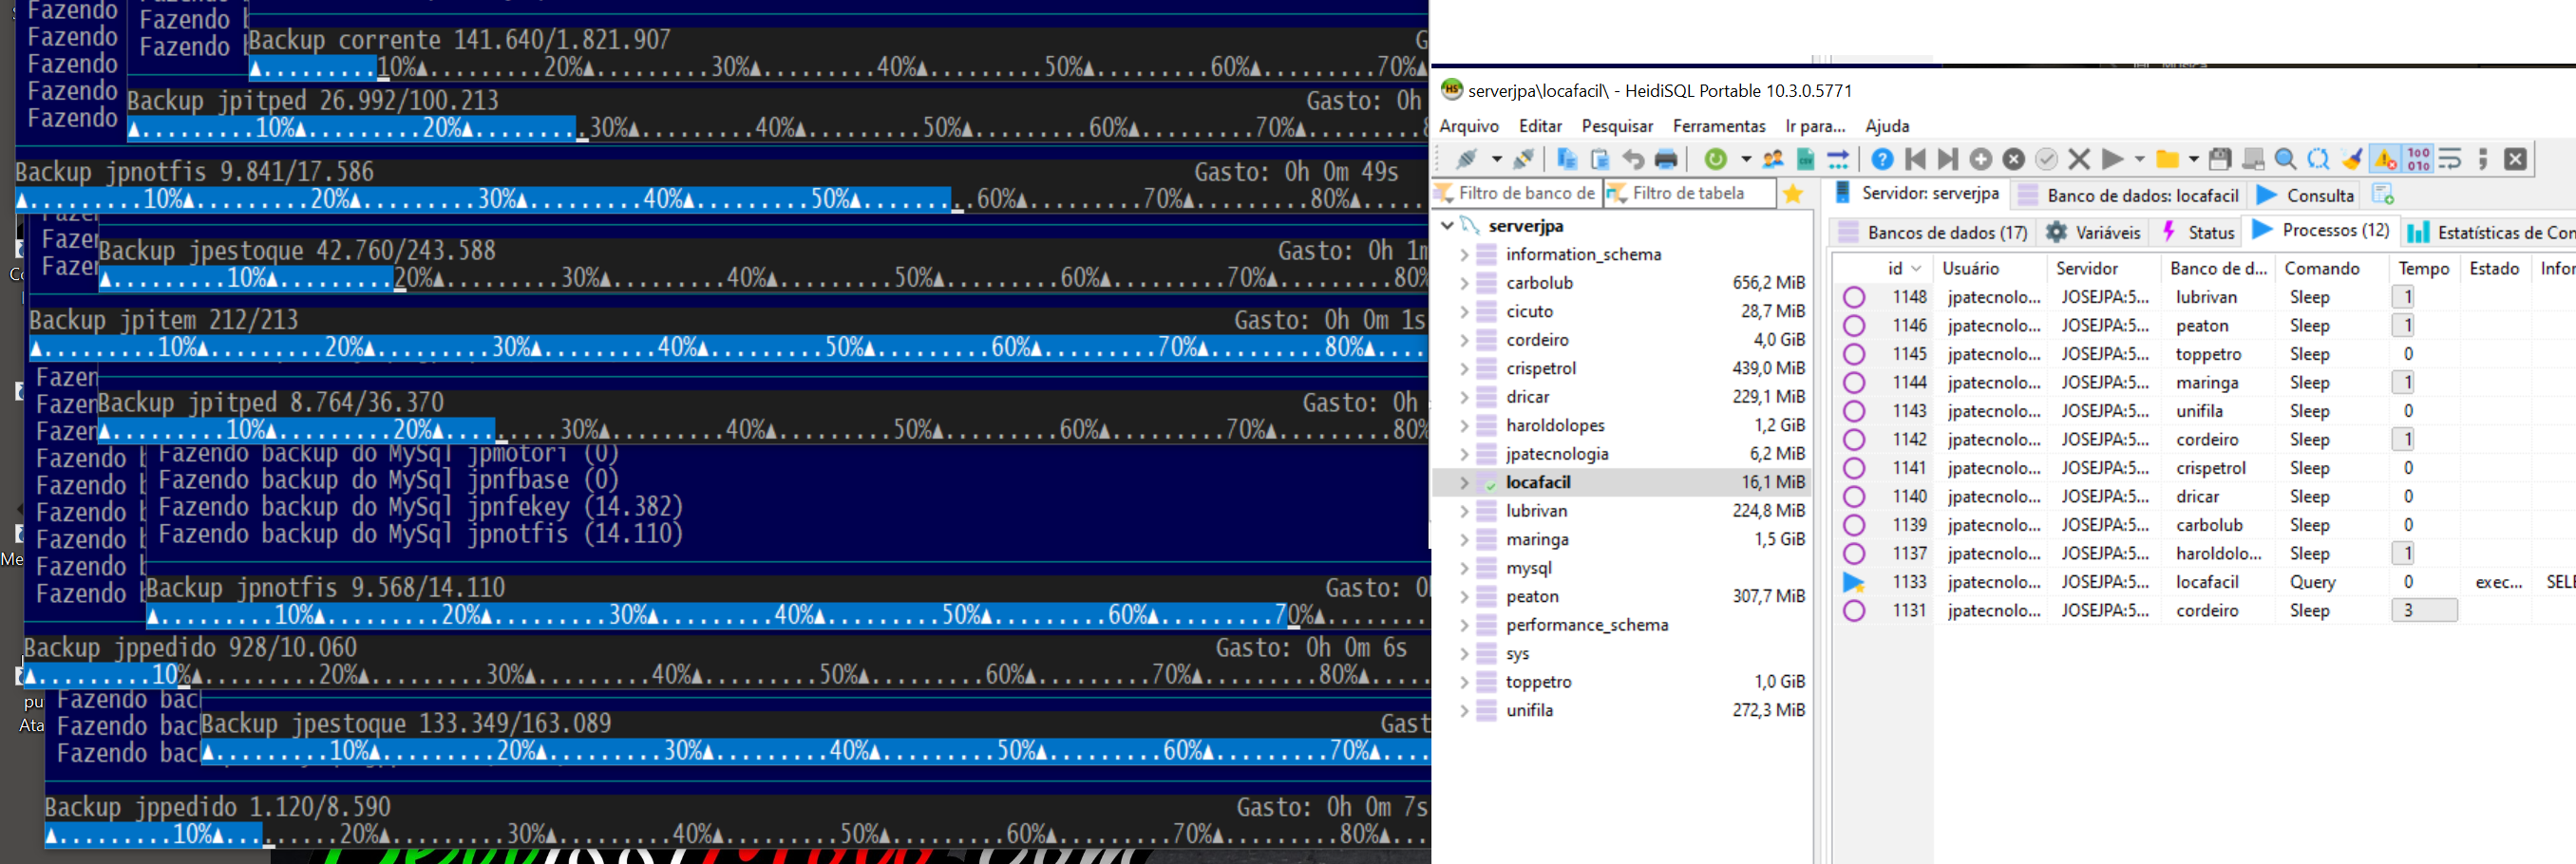
Task: Toggle the word wrap toolbar button
Action: coord(2451,159)
